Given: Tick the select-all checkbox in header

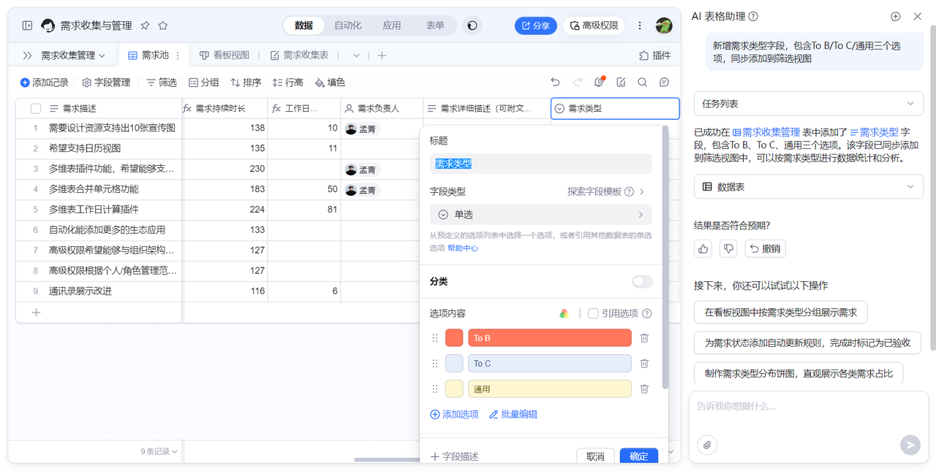Looking at the screenshot, I should 36,109.
